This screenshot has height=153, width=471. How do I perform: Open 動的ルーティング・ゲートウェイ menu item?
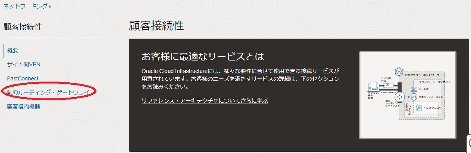(48, 93)
